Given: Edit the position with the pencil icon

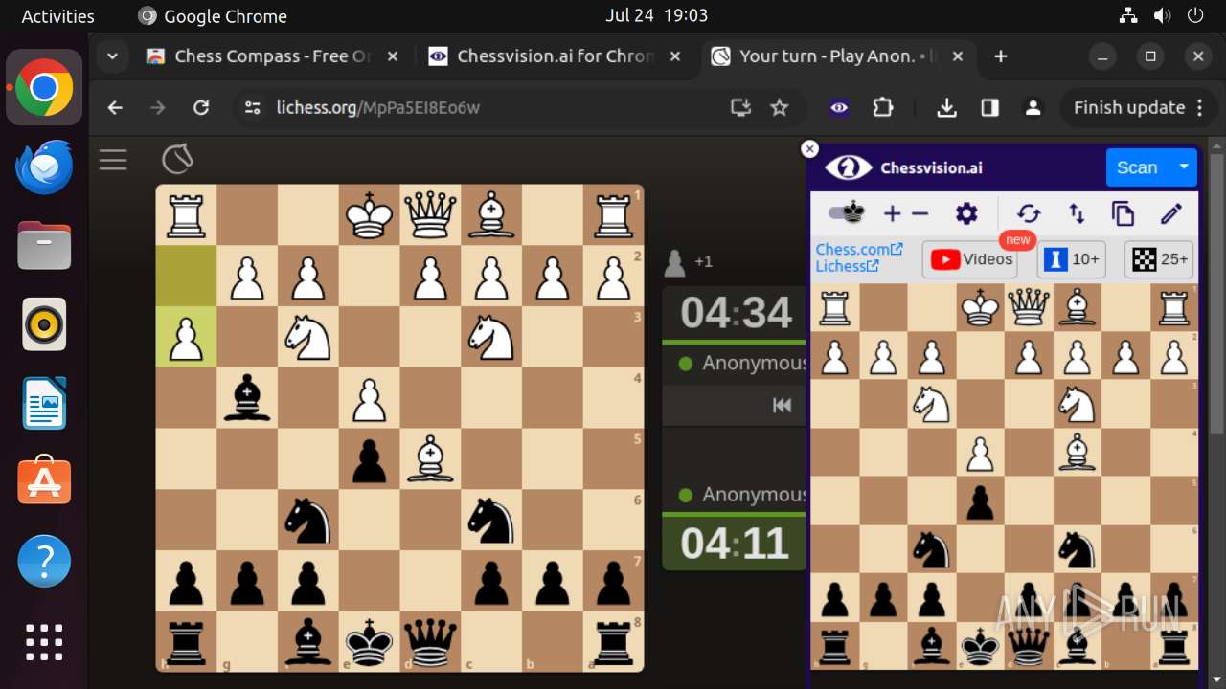Looking at the screenshot, I should (x=1170, y=213).
